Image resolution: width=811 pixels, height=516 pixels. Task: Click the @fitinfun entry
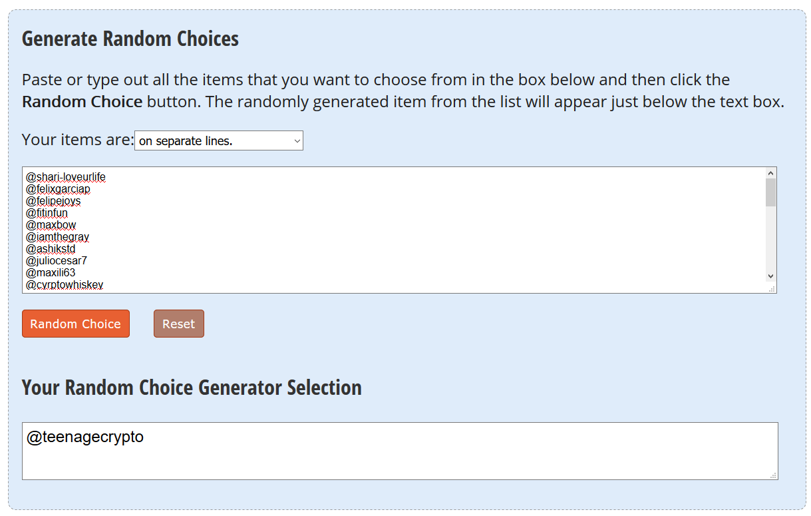tap(47, 213)
